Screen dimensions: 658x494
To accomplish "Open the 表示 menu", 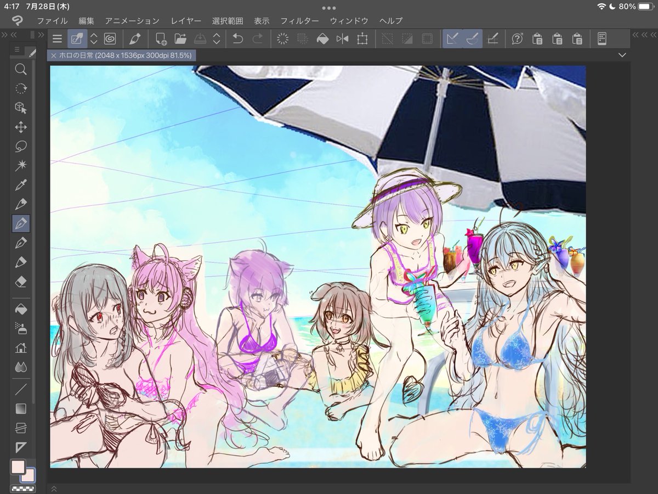I will (x=262, y=21).
